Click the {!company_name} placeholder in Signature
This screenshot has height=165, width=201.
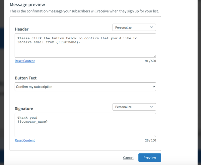[32, 122]
